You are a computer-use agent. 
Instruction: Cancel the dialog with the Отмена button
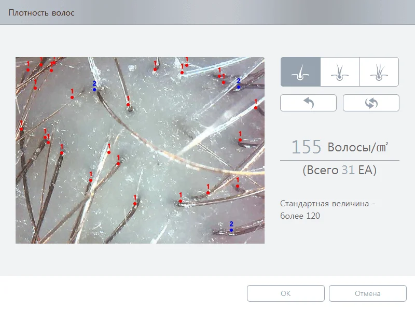point(368,293)
